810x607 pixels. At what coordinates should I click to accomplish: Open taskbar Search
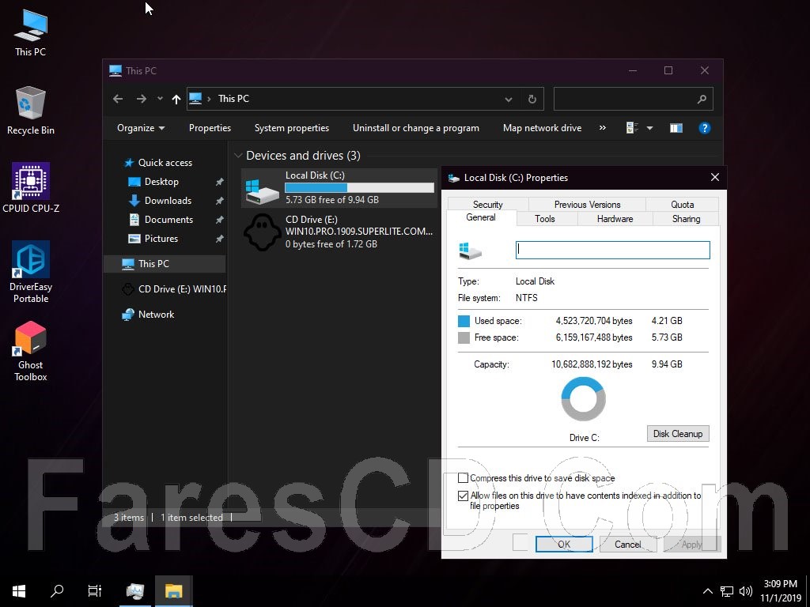point(57,591)
